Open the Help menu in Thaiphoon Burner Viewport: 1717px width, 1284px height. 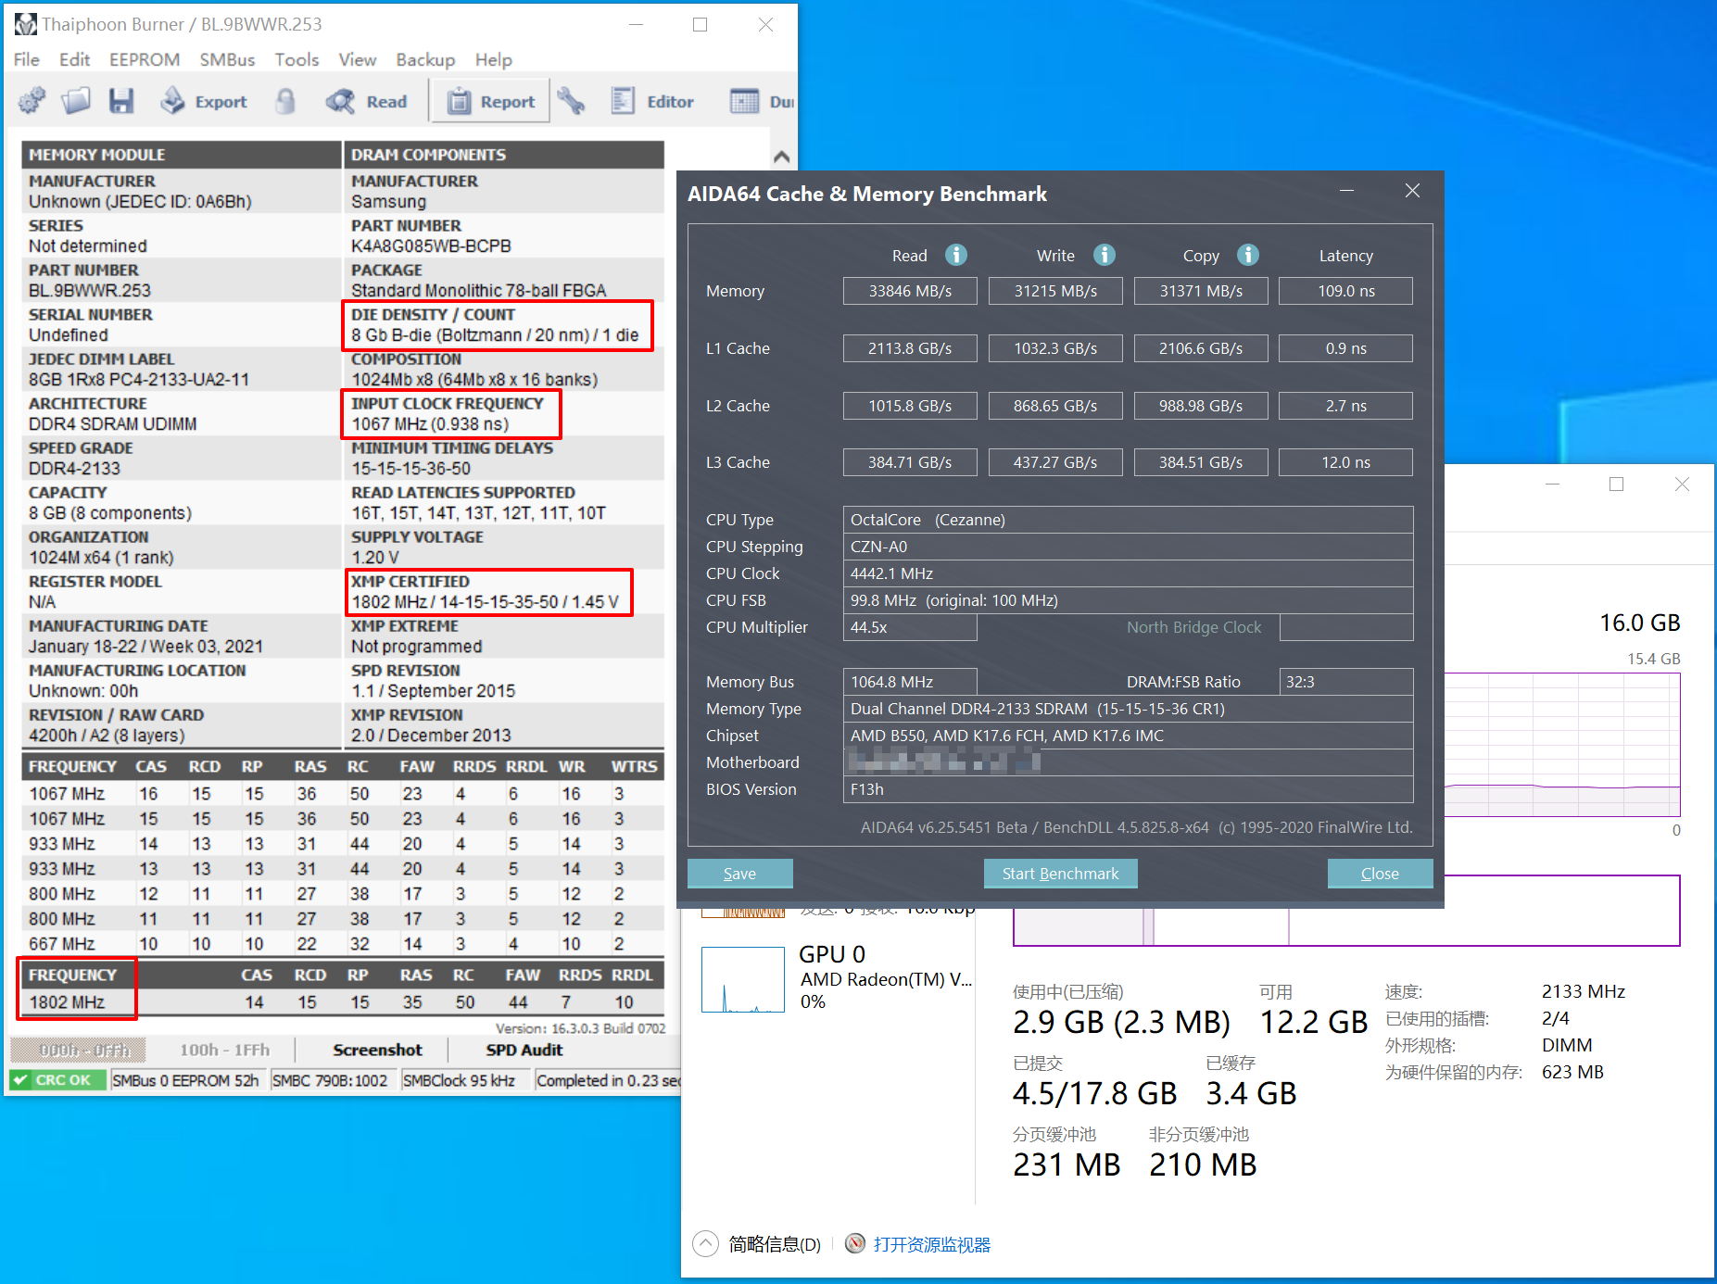pos(493,59)
